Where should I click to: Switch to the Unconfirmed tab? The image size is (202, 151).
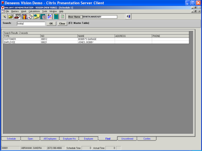pos(127,139)
